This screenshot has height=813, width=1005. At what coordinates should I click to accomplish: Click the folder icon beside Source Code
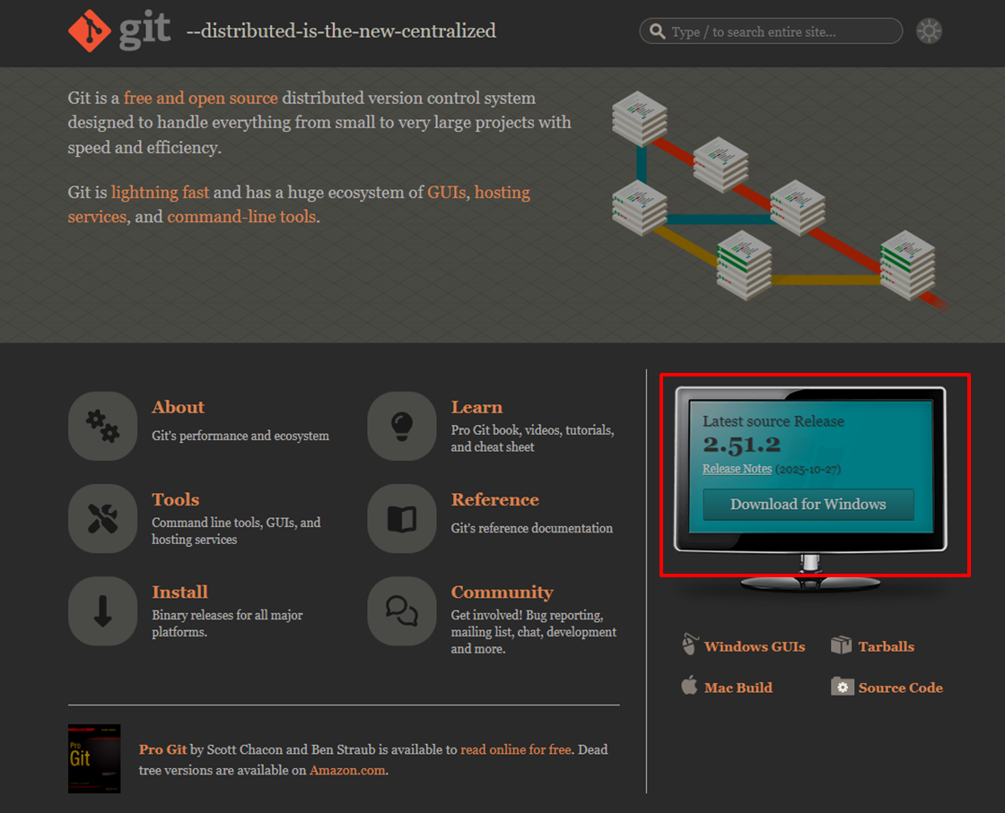(x=843, y=687)
